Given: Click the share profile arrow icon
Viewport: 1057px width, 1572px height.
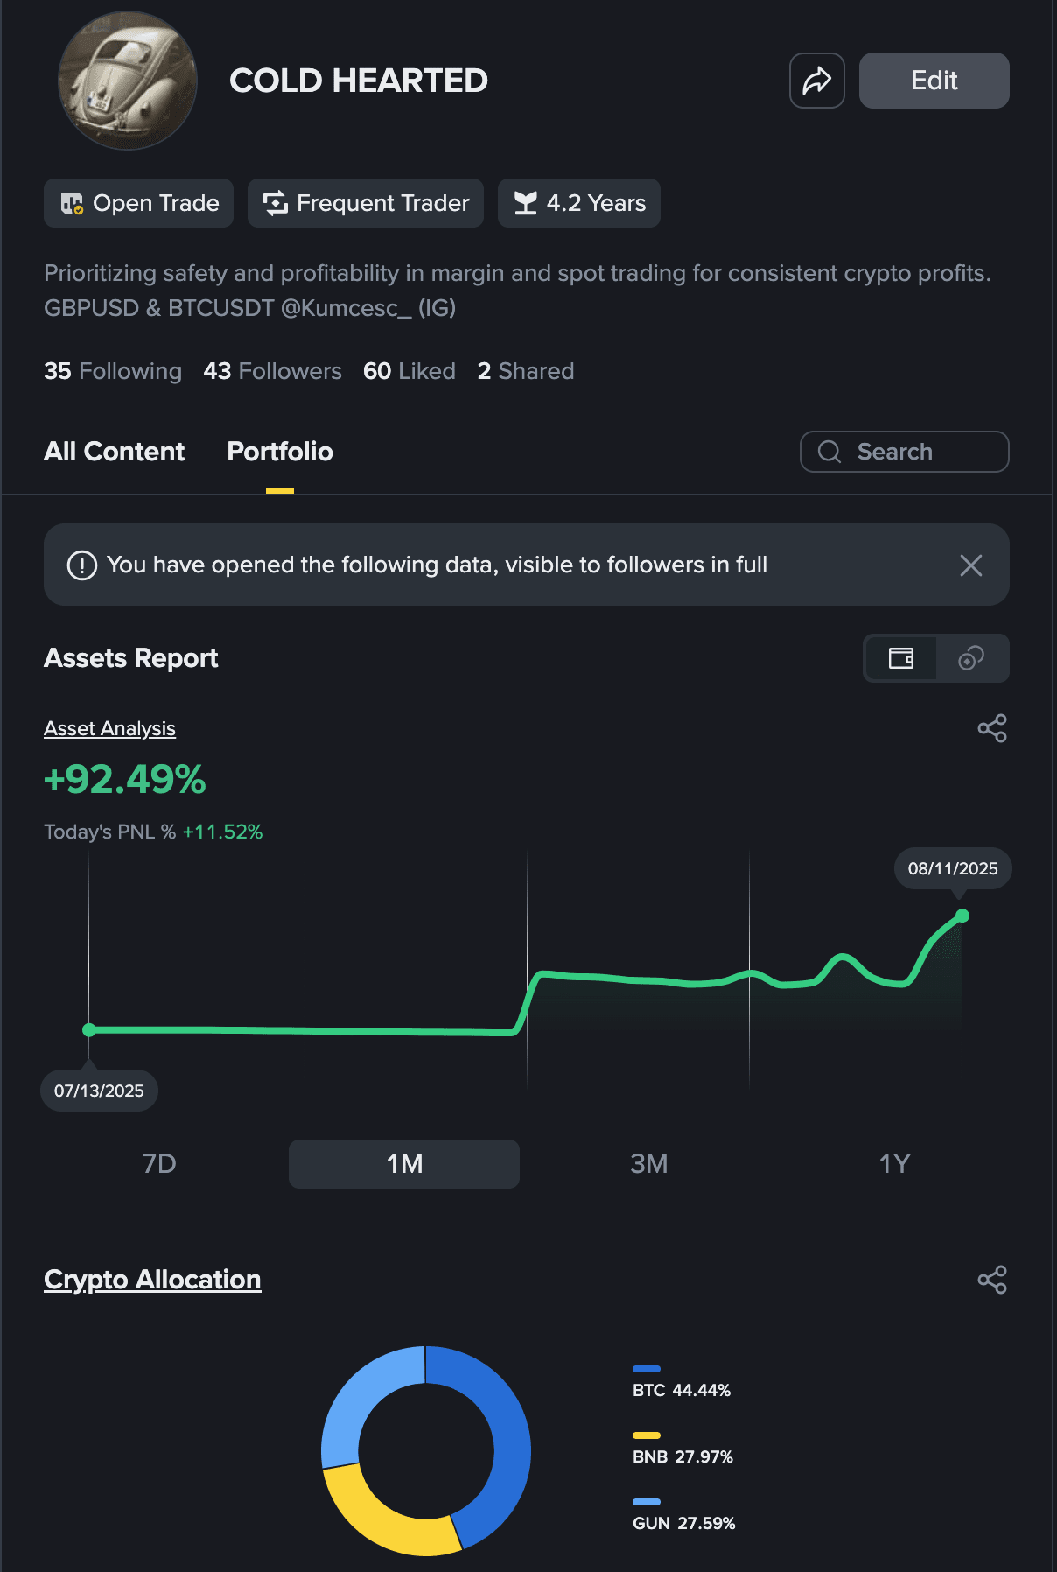Looking at the screenshot, I should [x=816, y=81].
